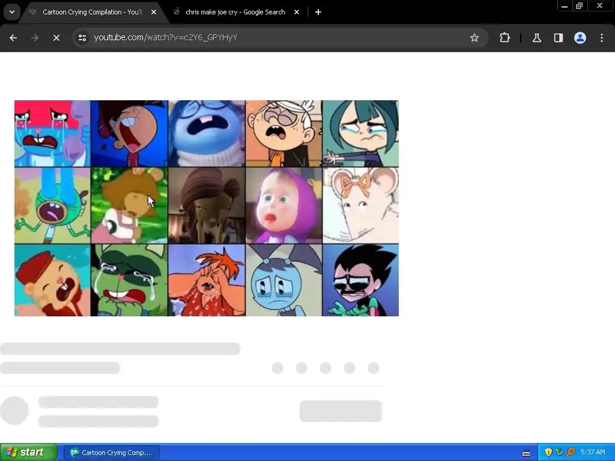The height and width of the screenshot is (461, 615).
Task: Go back to the previous page
Action: point(13,38)
